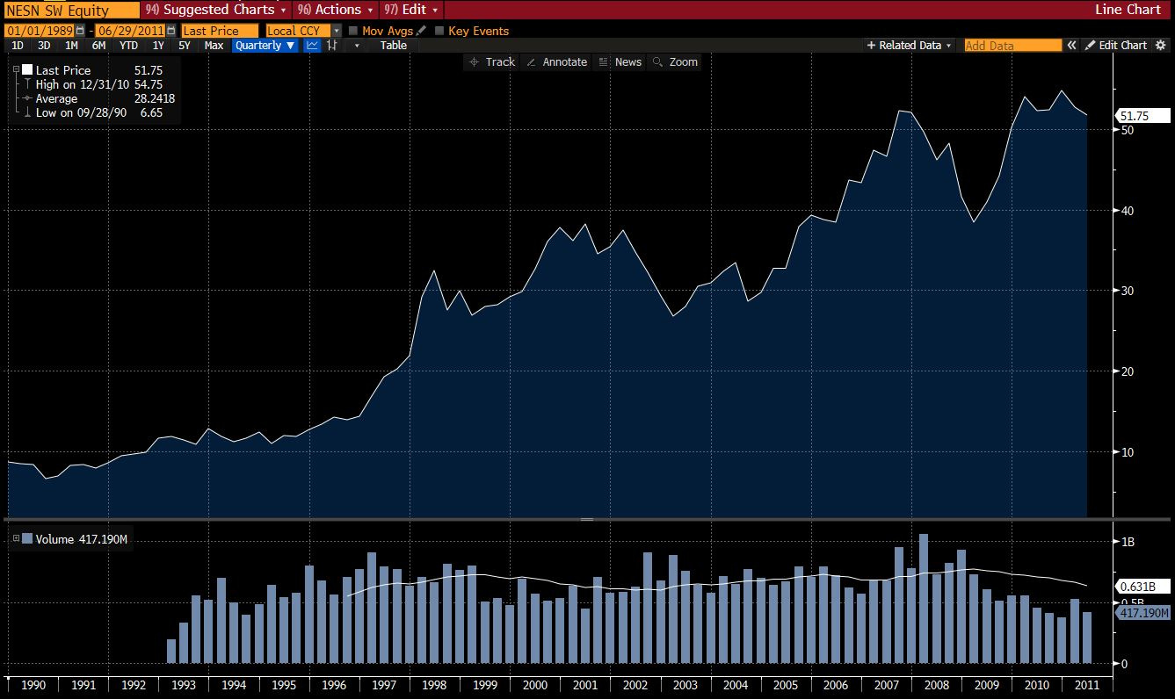Click the 417.190M volume axis label
This screenshot has height=699, width=1175.
(1143, 613)
